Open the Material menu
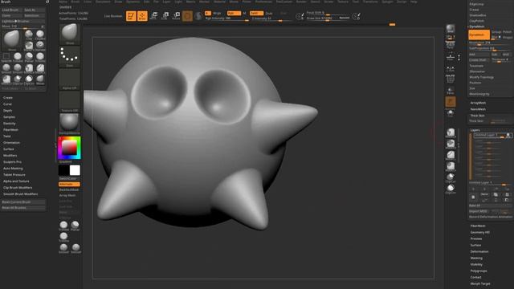This screenshot has width=514, height=289. [x=219, y=2]
